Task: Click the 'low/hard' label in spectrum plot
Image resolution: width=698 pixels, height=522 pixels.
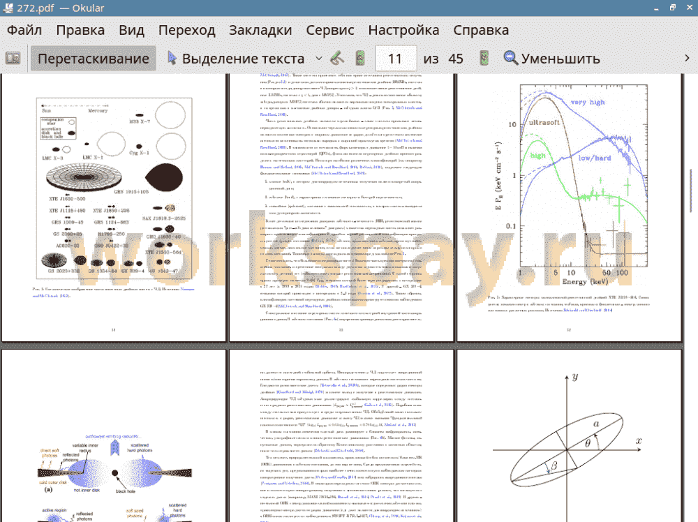Action: click(595, 158)
